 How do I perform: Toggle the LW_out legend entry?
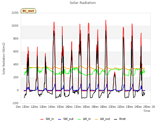pyautogui.click(x=102, y=119)
